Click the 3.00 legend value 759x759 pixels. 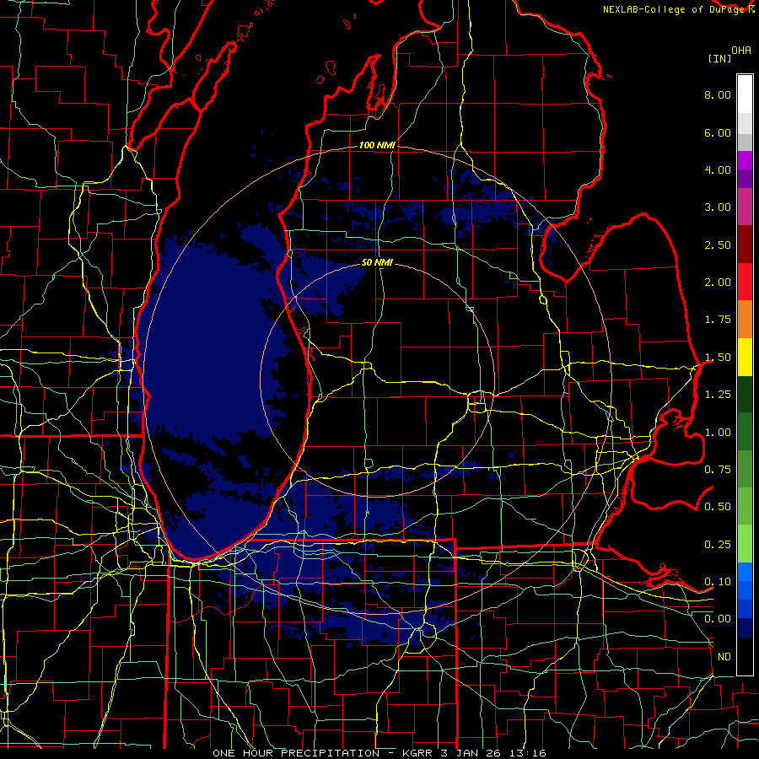click(718, 207)
